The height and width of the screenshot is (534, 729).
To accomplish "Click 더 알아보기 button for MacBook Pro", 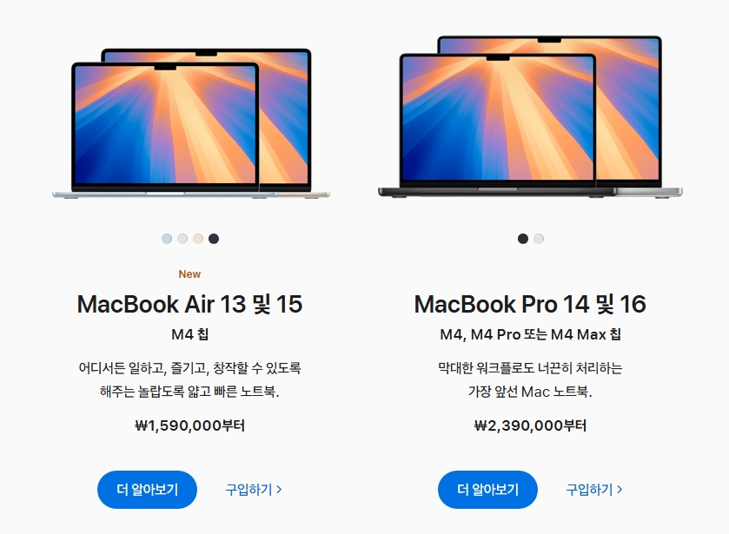I will point(487,490).
